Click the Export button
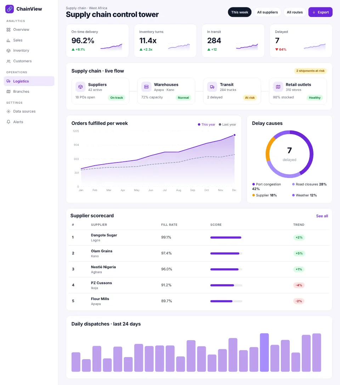This screenshot has width=340, height=385. coord(321,12)
